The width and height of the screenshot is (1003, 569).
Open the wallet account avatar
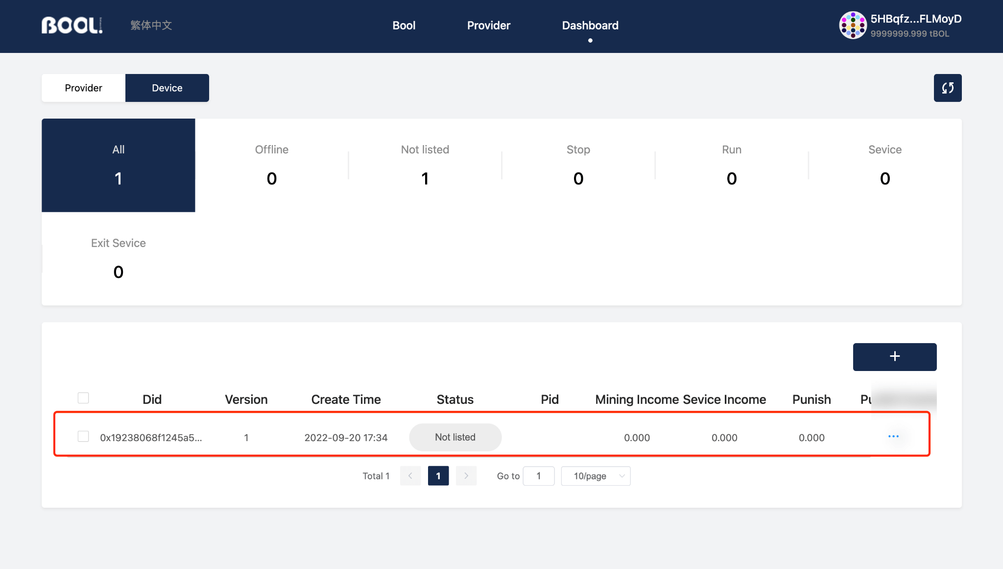point(852,25)
